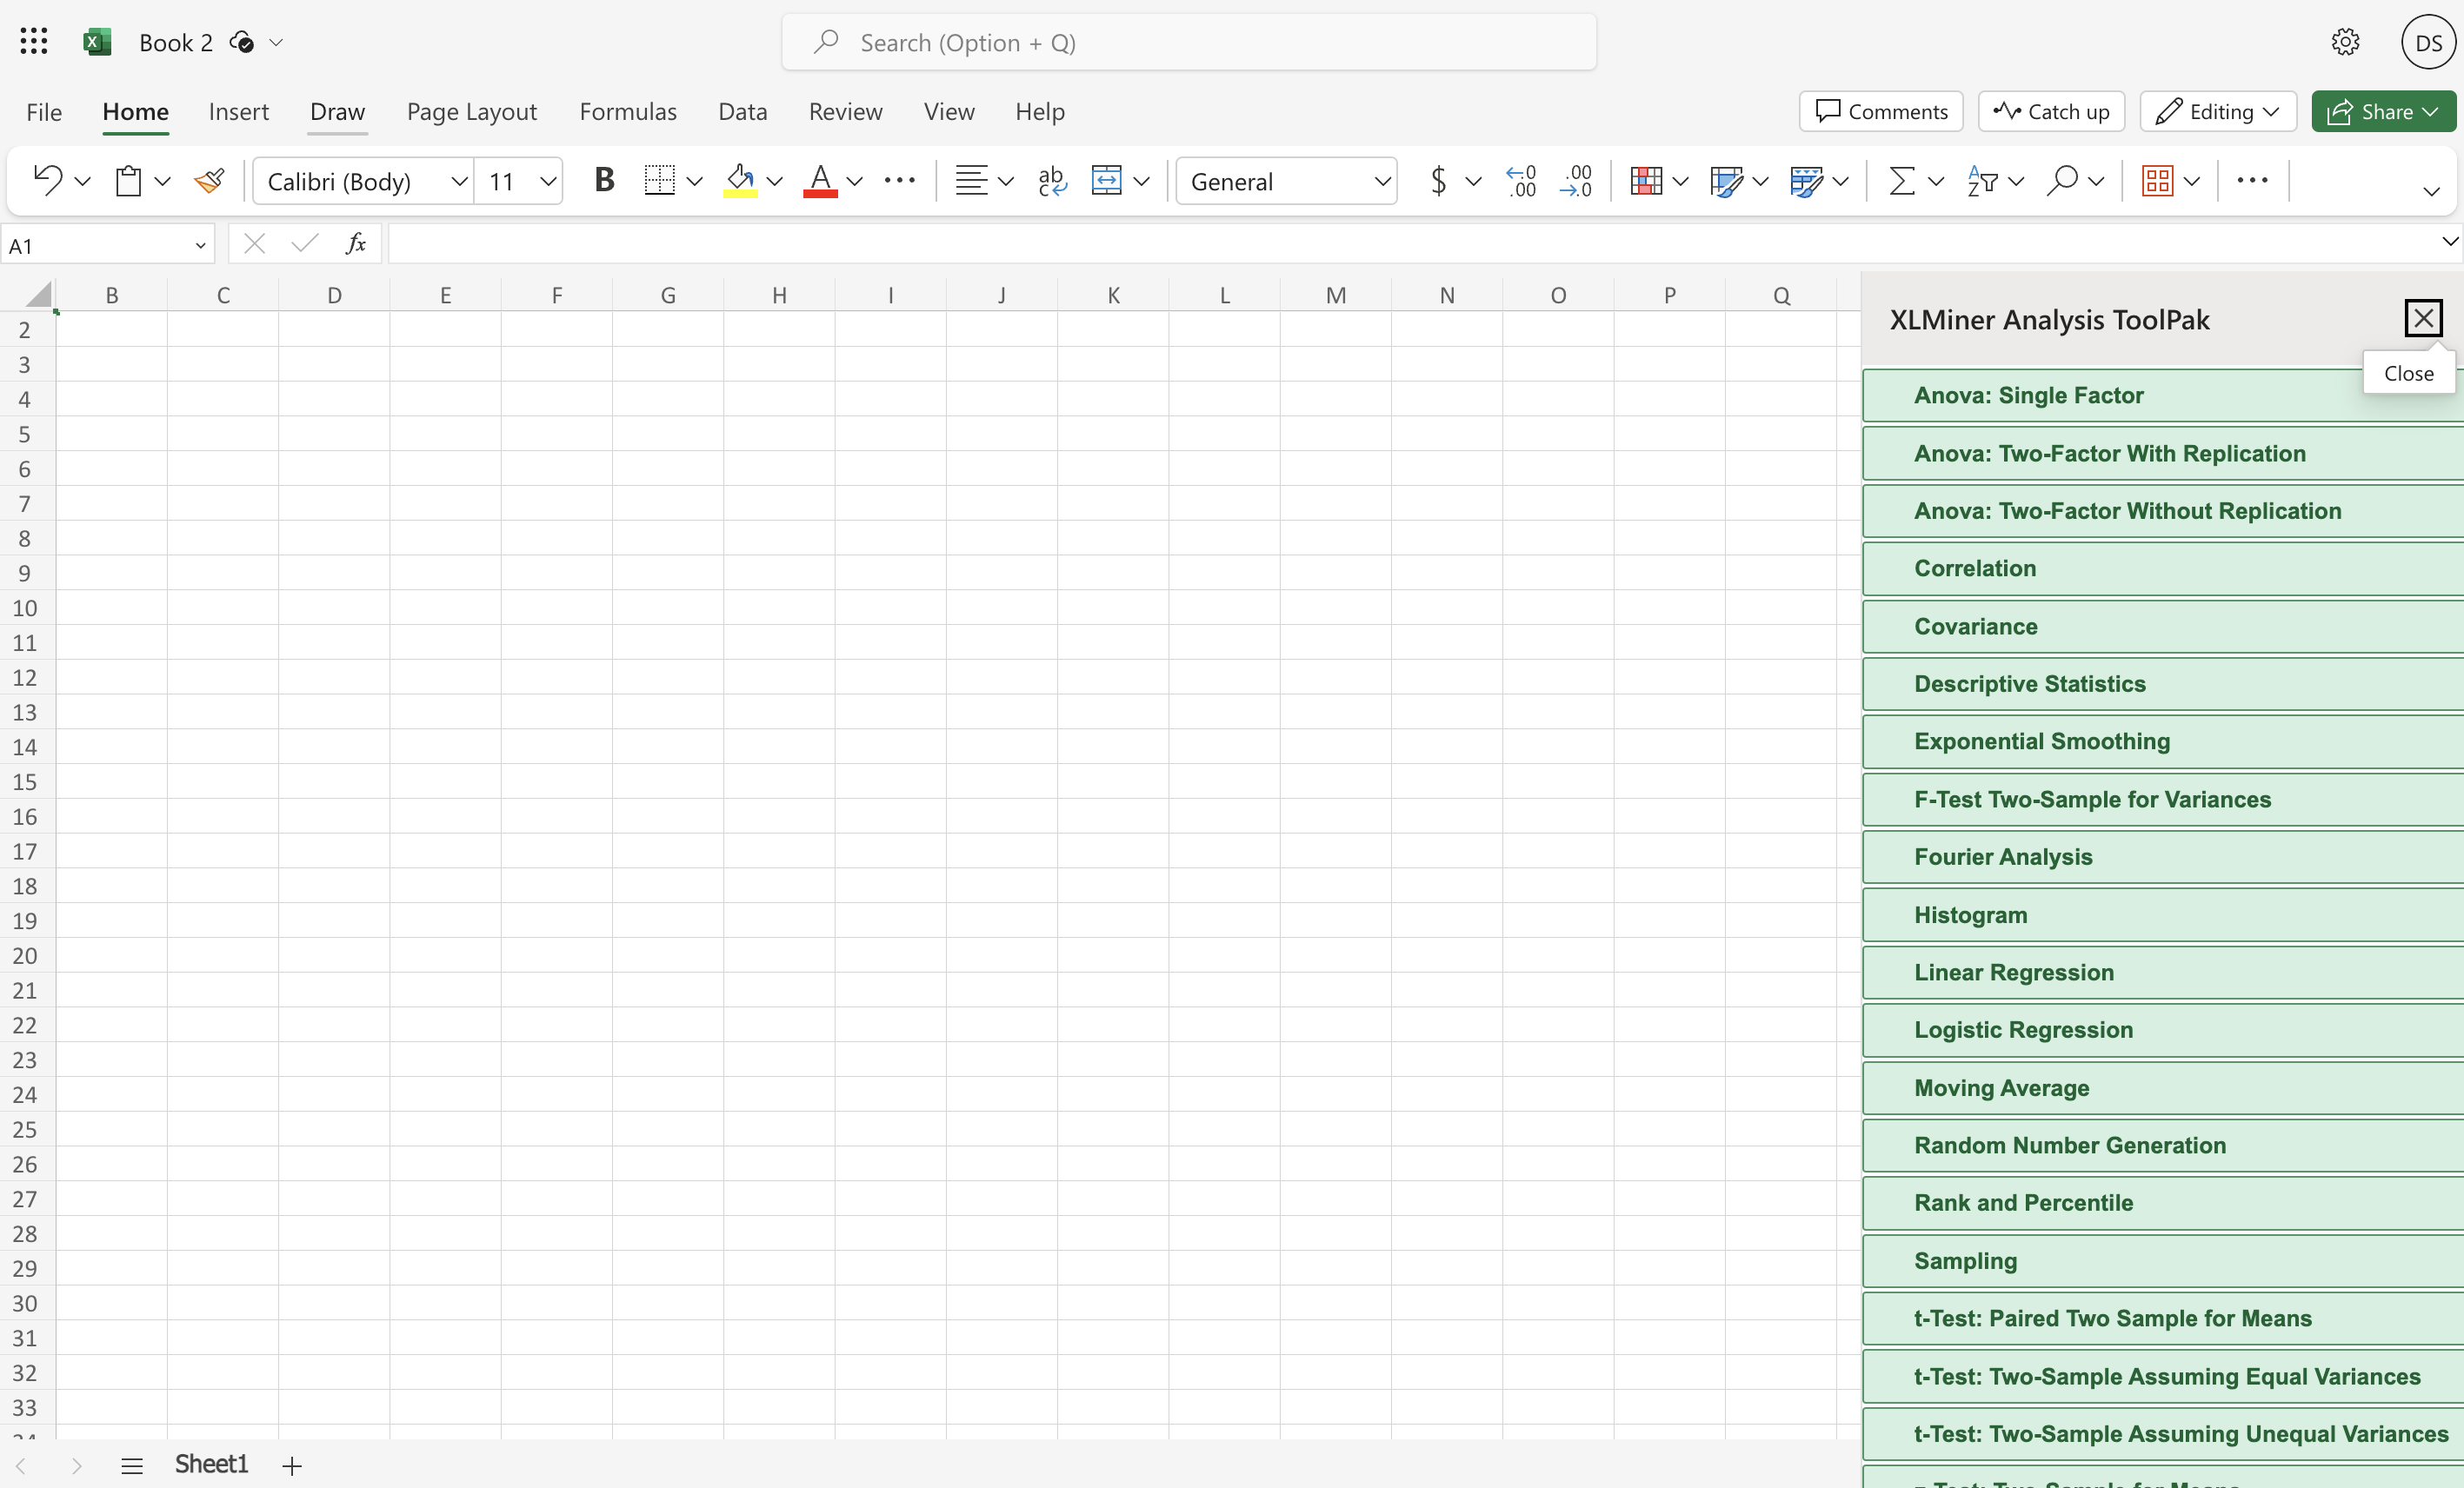Expand the General number format dropdown
The image size is (2464, 1488).
(1381, 181)
